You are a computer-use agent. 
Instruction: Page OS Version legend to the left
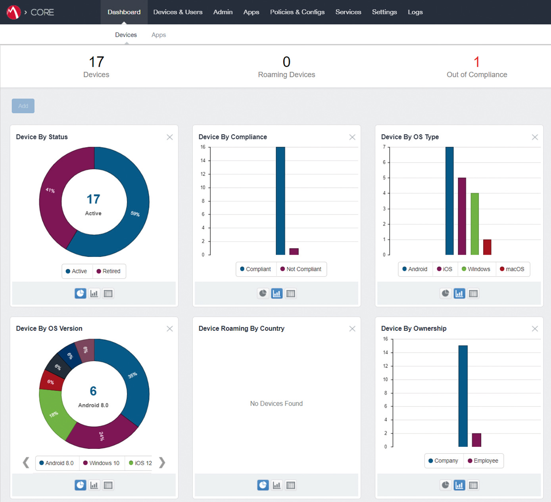[x=26, y=463]
